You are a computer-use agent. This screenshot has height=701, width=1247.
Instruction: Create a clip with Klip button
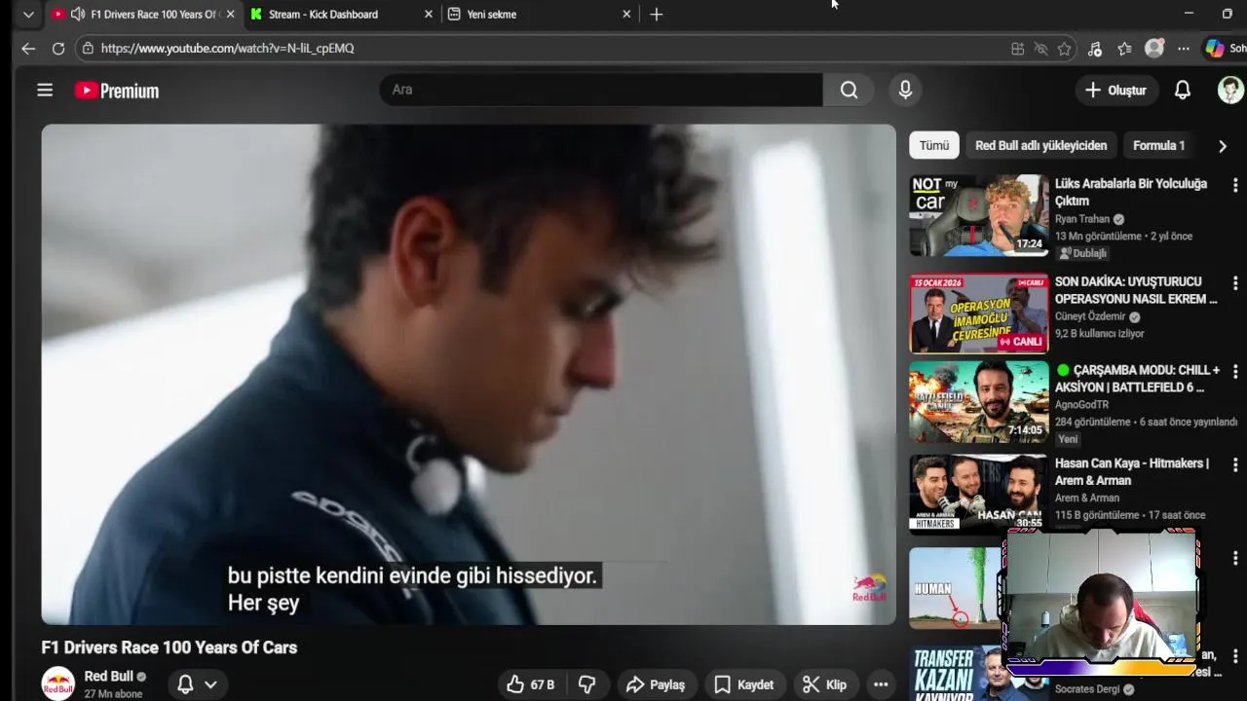coord(825,684)
